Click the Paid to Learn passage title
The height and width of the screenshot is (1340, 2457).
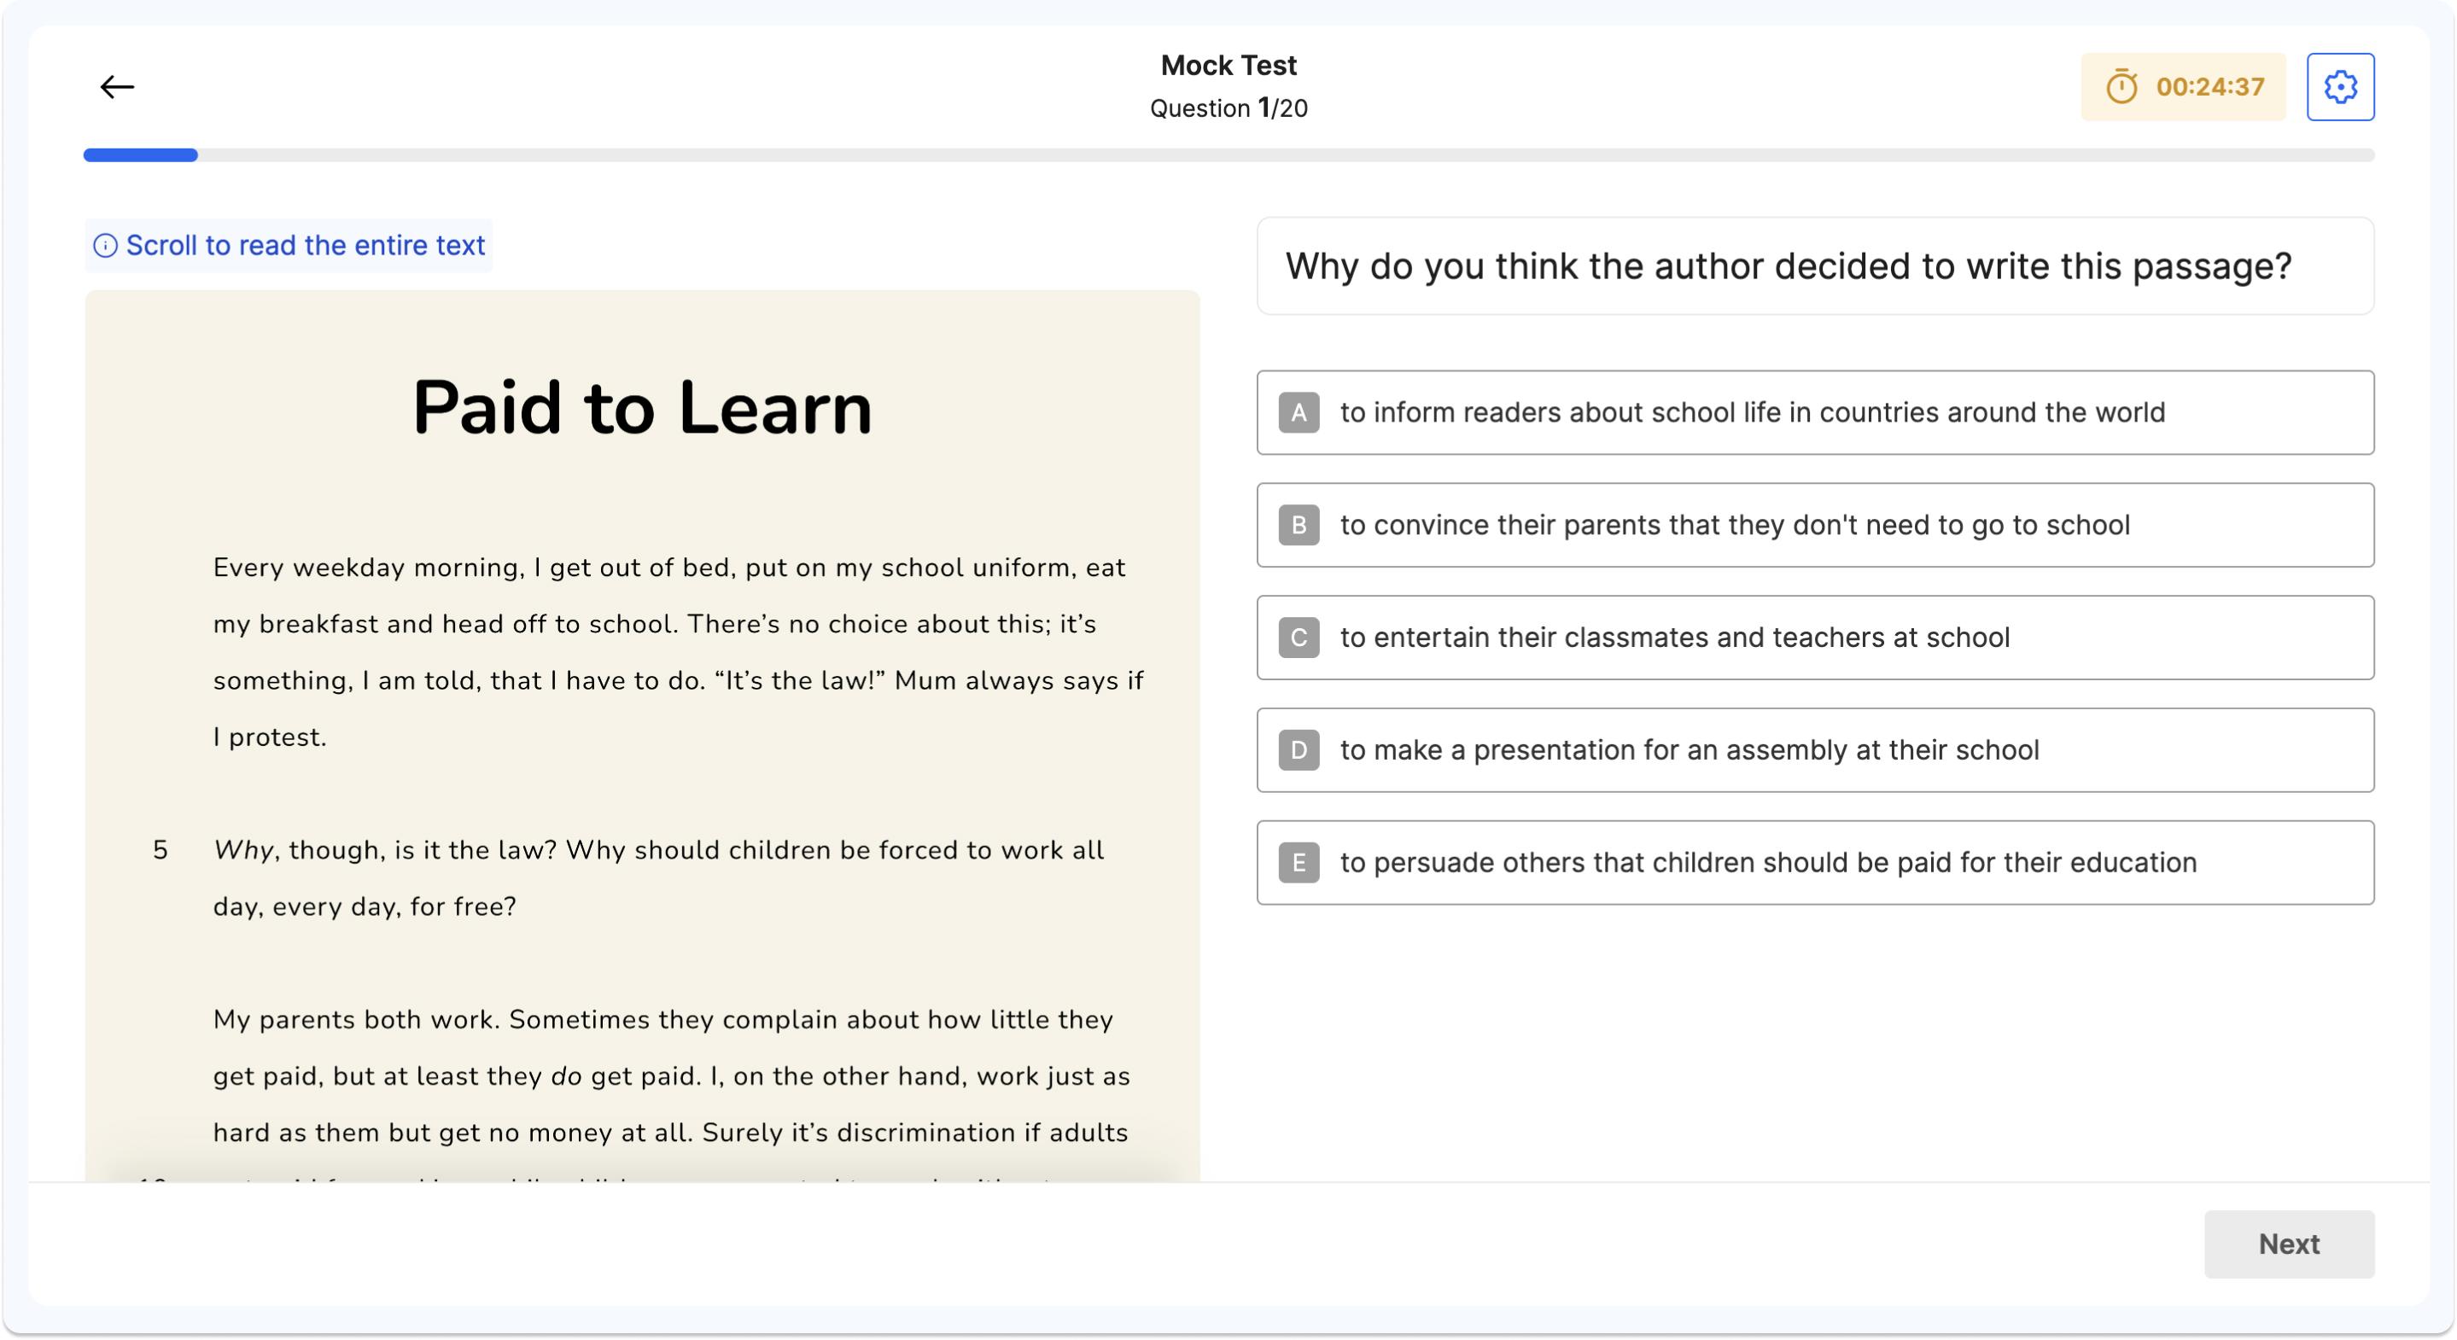(641, 410)
